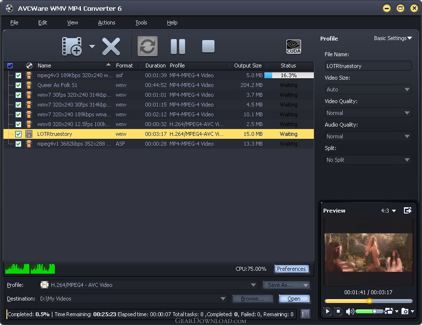
Task: Play the preview video
Action: pyautogui.click(x=327, y=311)
